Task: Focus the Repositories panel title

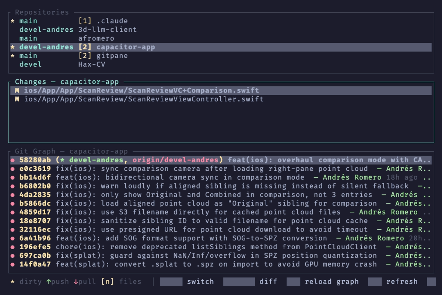Action: 42,12
